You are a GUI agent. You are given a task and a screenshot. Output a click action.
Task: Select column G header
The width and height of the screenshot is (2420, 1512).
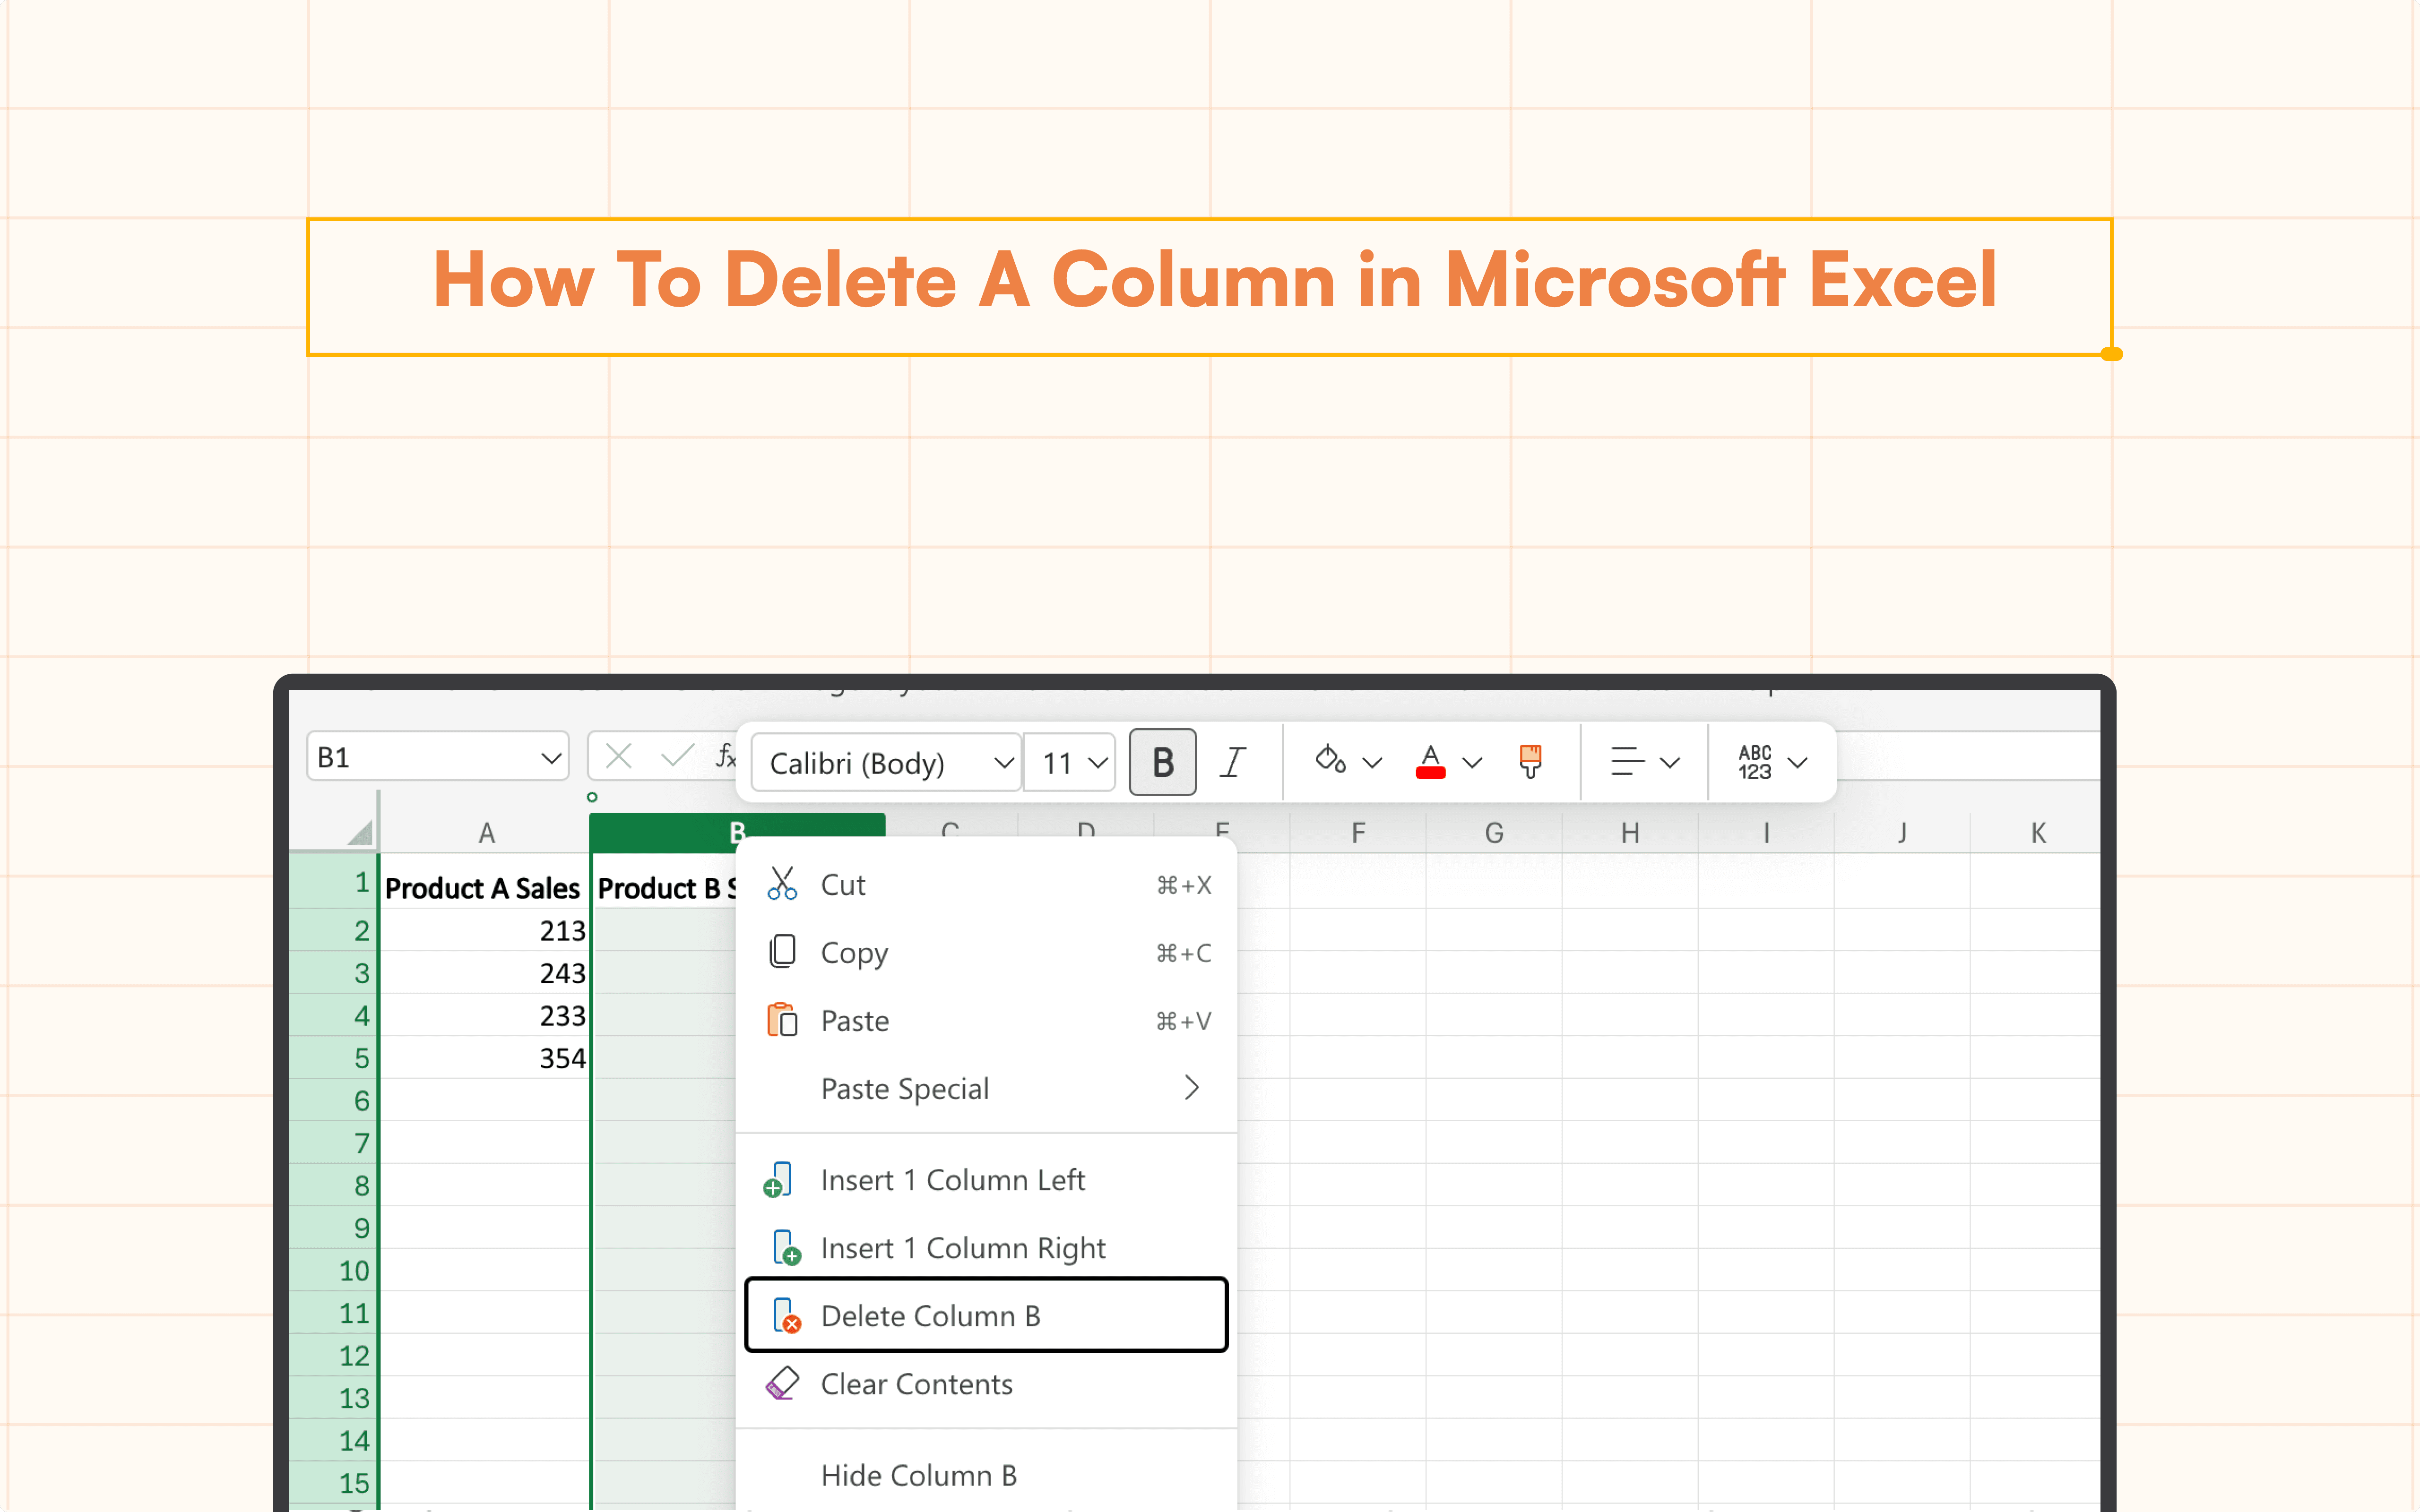point(1494,832)
